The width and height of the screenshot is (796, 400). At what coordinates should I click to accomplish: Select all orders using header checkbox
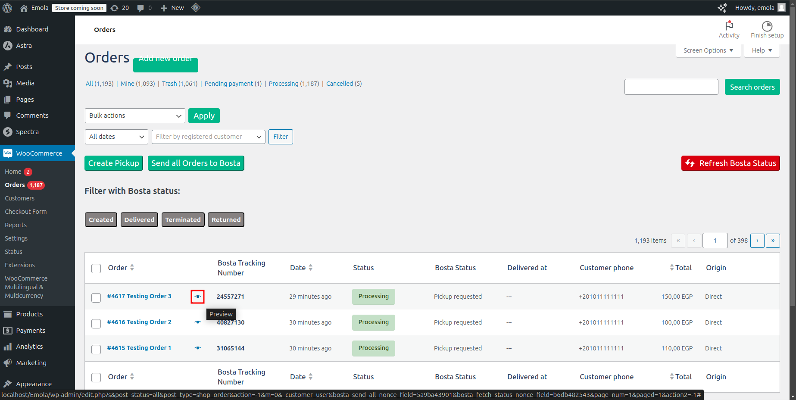(96, 269)
